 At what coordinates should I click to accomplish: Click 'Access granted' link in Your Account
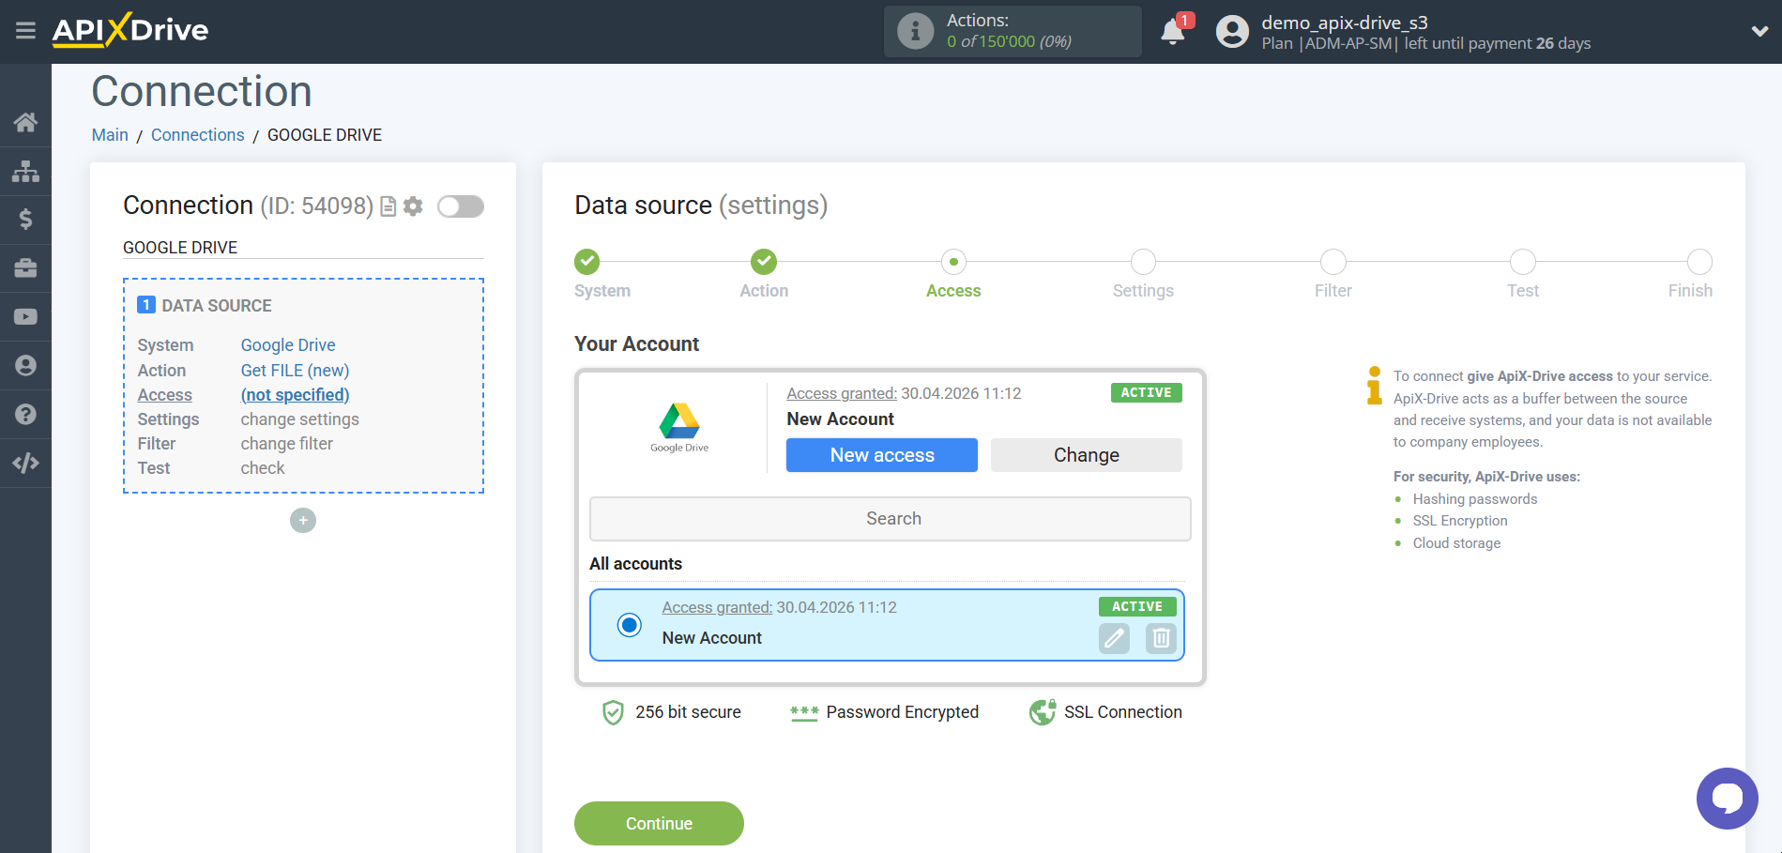click(x=842, y=393)
